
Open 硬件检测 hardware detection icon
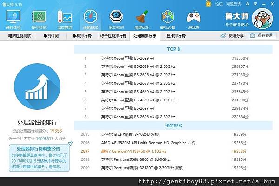pos(39,20)
